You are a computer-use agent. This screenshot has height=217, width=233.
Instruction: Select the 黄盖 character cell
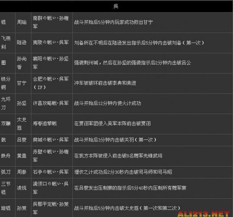click(x=23, y=156)
